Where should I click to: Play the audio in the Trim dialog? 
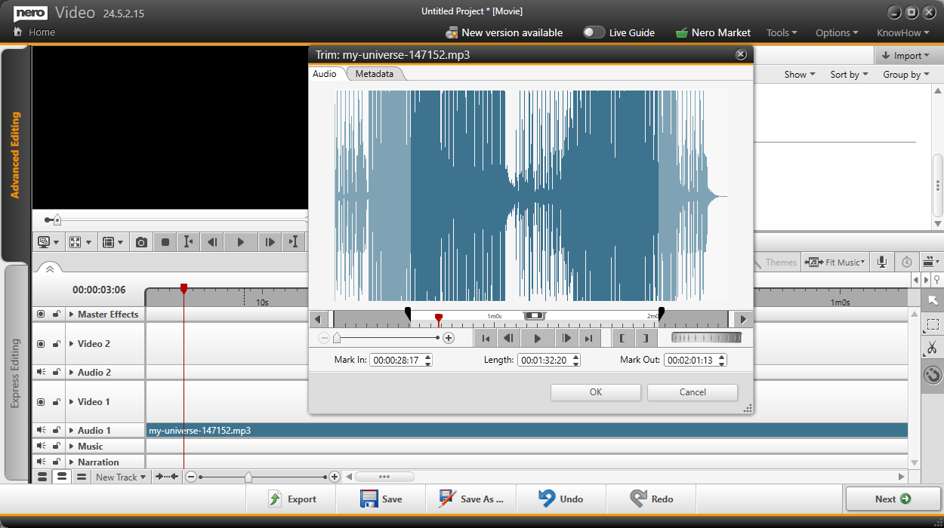pyautogui.click(x=537, y=338)
